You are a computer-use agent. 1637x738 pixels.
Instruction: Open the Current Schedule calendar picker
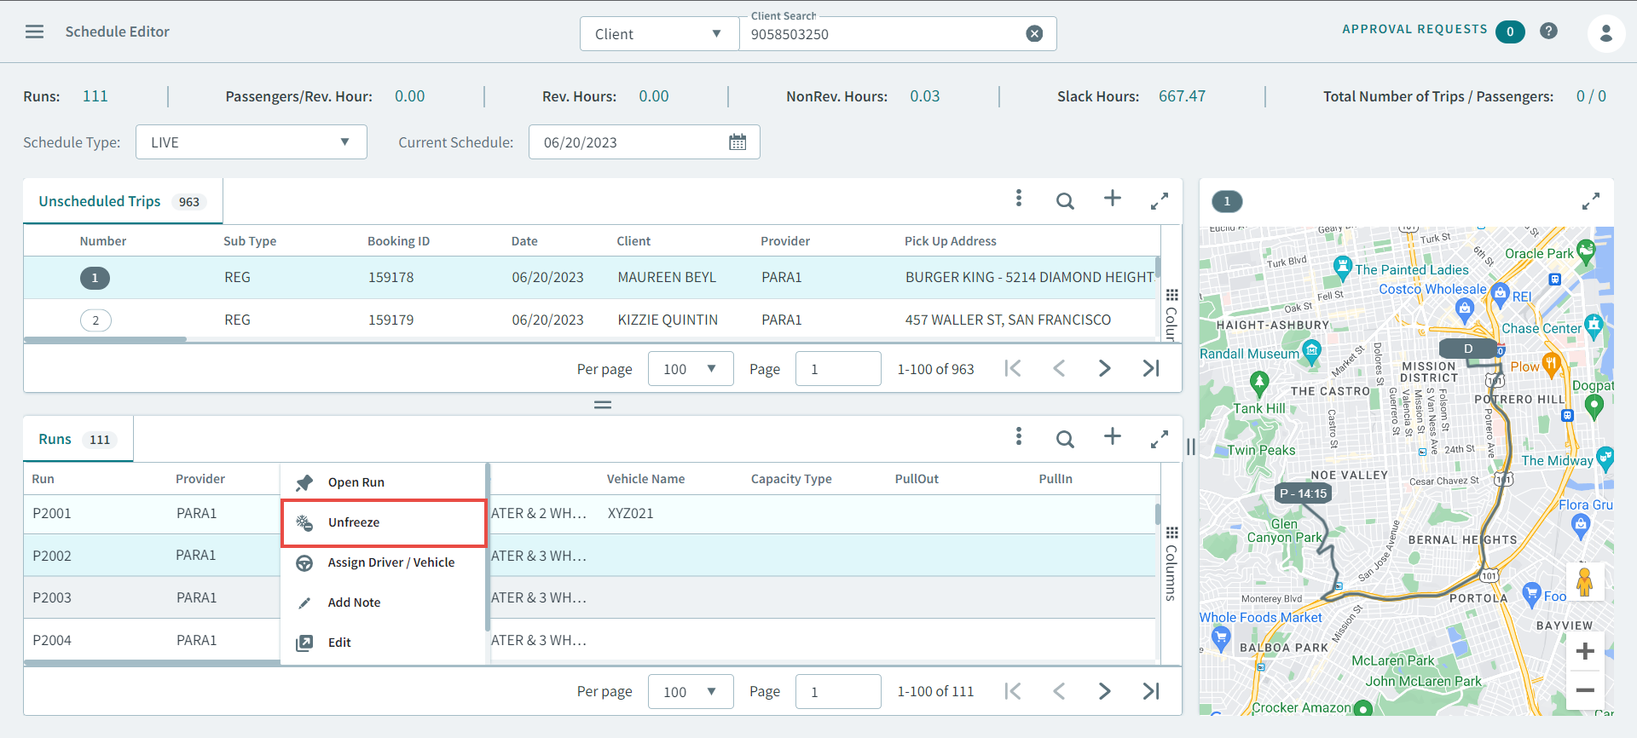pyautogui.click(x=738, y=142)
